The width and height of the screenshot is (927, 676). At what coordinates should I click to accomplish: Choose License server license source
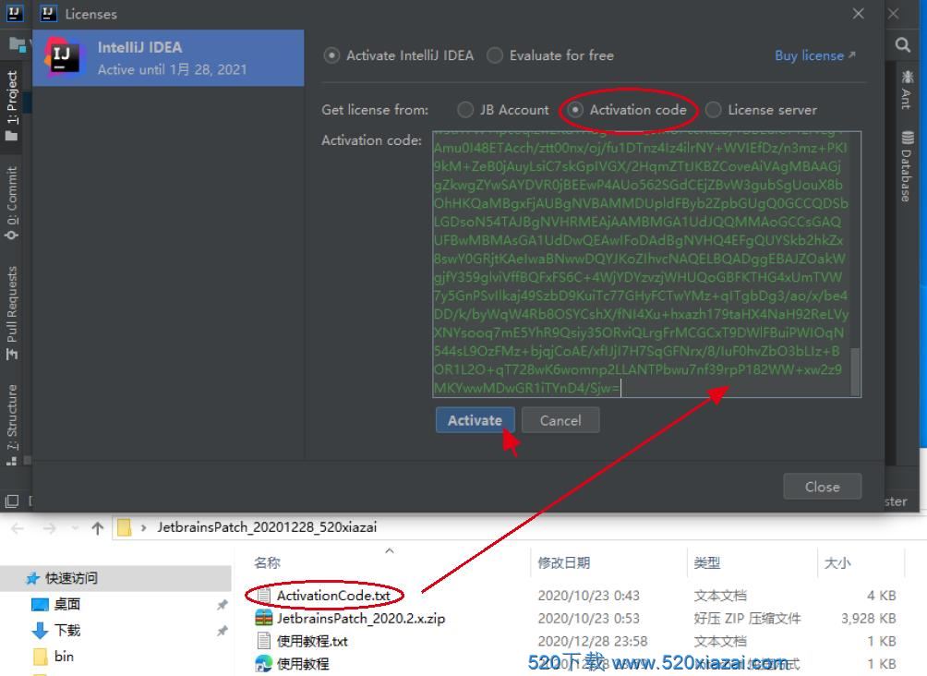pos(761,110)
